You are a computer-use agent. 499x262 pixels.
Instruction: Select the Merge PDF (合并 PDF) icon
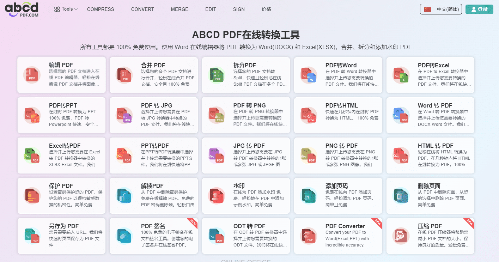(124, 75)
